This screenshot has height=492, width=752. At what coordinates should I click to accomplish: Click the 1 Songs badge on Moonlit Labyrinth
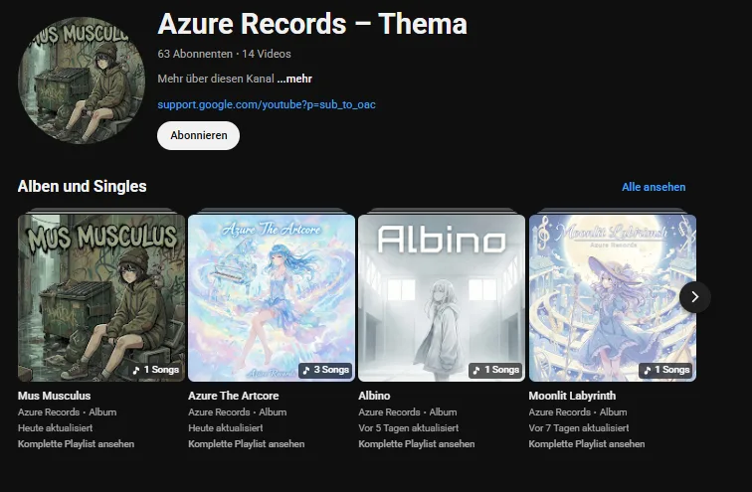[x=665, y=370]
